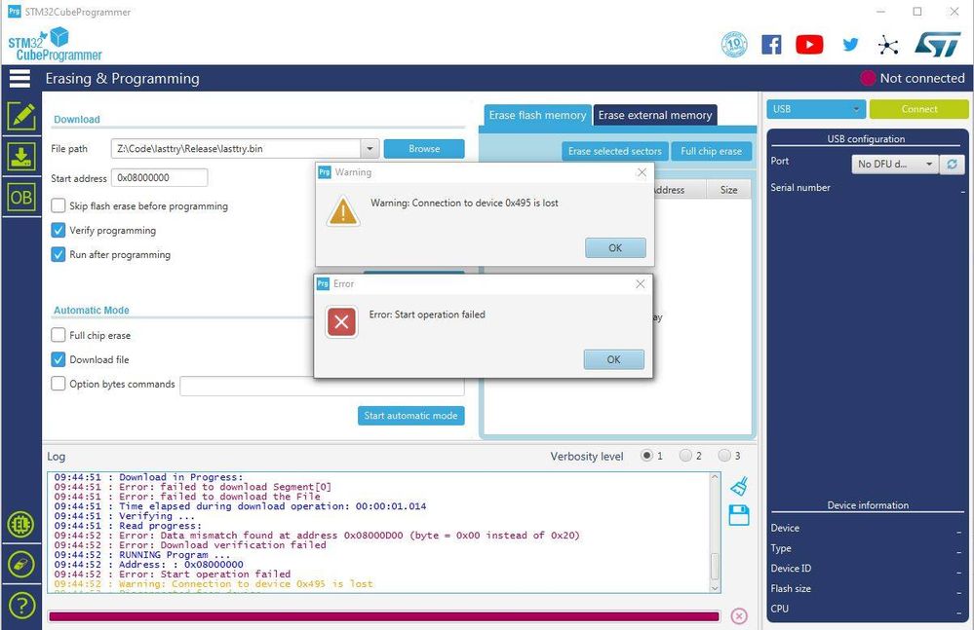The width and height of the screenshot is (974, 630).
Task: Click the magenta progress bar
Action: point(384,616)
